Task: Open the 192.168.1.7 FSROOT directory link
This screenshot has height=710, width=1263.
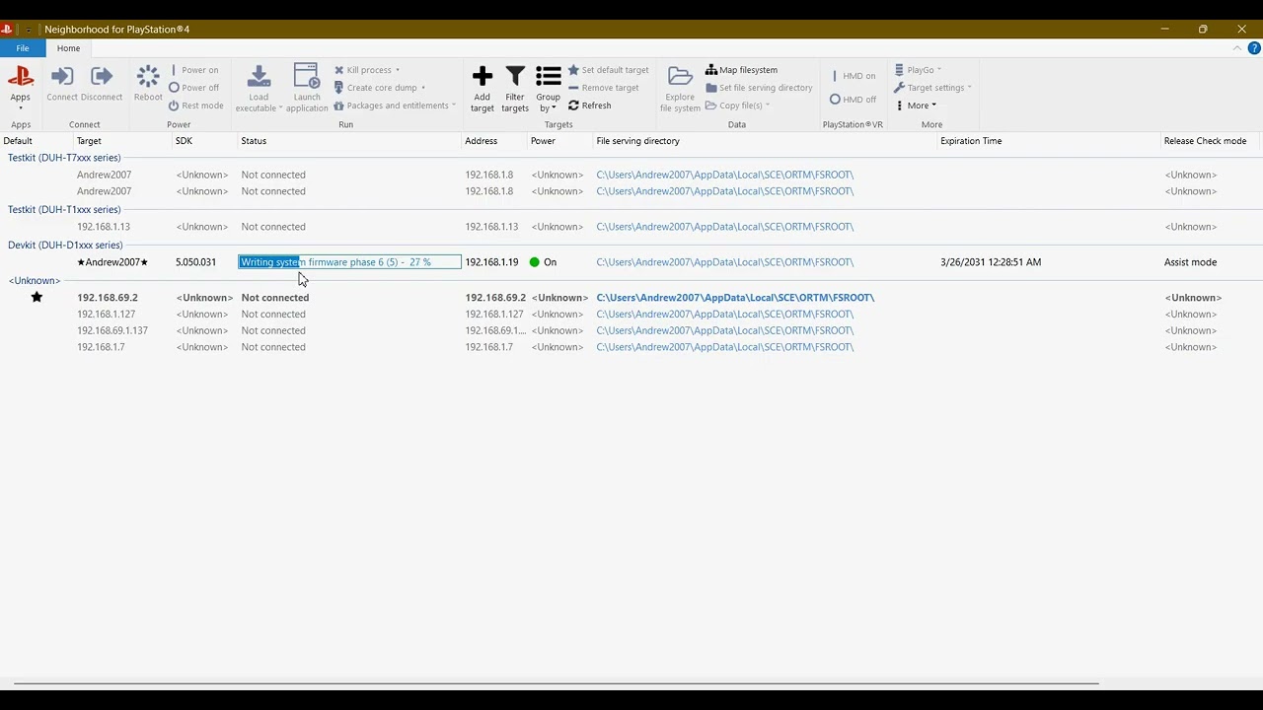Action: pos(725,347)
